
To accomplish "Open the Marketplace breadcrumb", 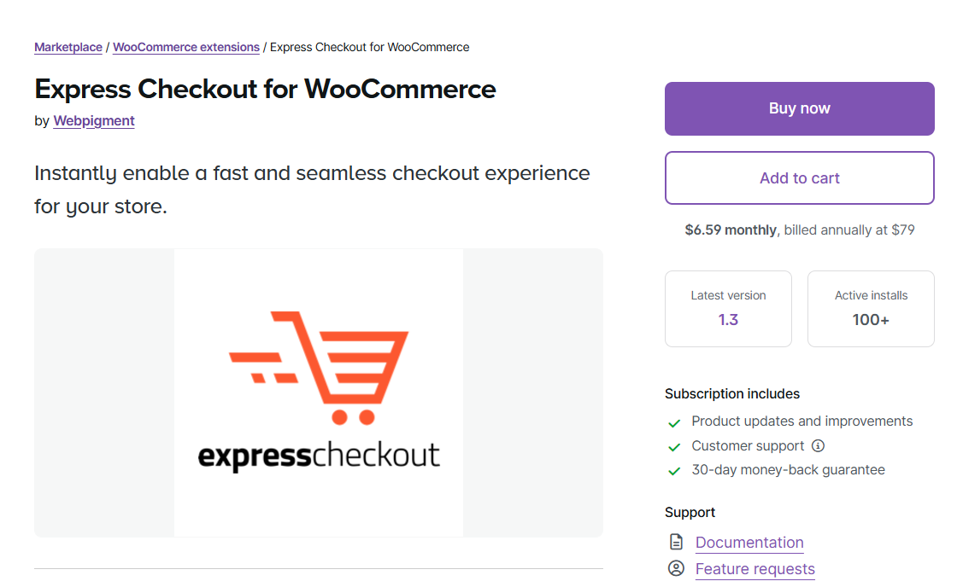I will pos(68,47).
